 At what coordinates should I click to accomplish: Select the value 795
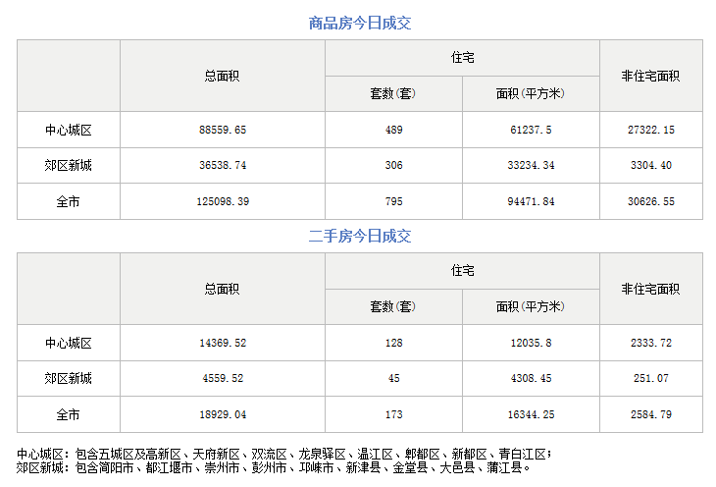pyautogui.click(x=393, y=201)
